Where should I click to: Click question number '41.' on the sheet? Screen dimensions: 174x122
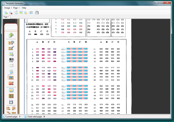click(x=63, y=105)
